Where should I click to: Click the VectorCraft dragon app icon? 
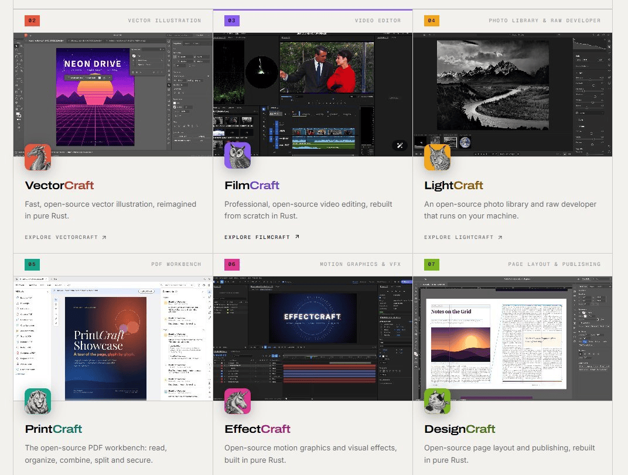click(x=37, y=158)
